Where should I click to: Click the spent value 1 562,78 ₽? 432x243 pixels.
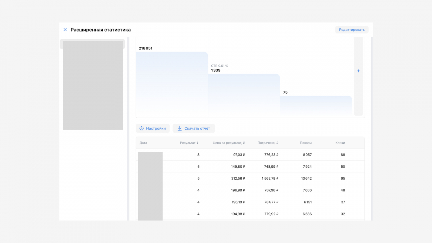270,178
